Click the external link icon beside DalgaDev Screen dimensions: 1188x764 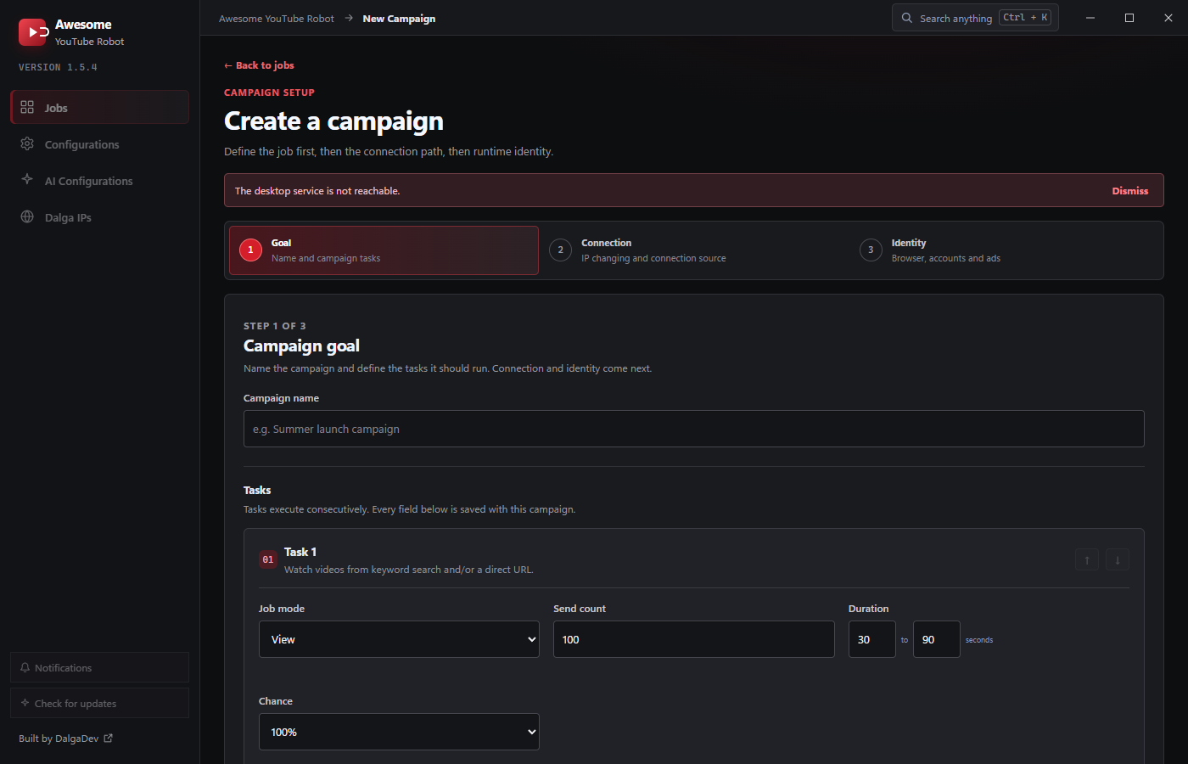point(108,739)
